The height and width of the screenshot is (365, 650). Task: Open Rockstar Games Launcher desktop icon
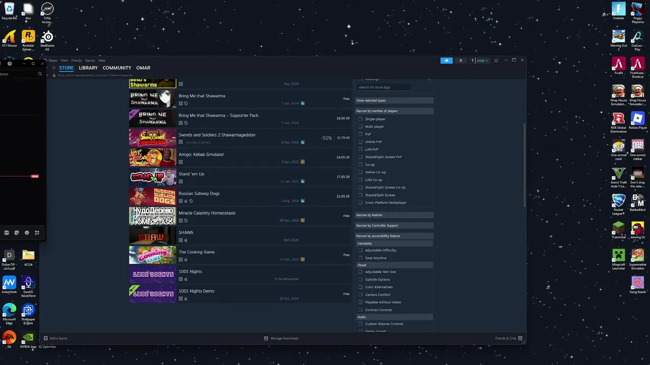pos(28,40)
